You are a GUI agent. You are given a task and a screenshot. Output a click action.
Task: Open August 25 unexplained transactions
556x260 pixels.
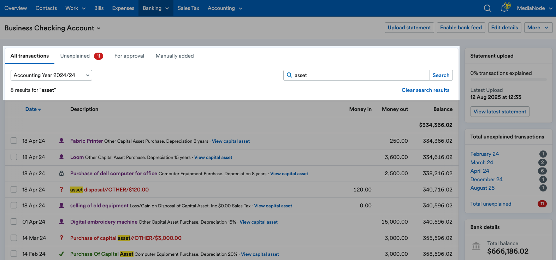[483, 188]
